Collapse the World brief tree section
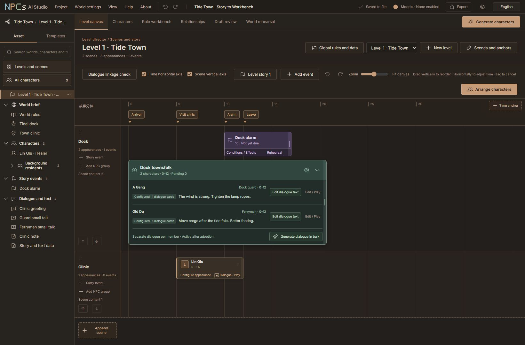 pos(6,105)
